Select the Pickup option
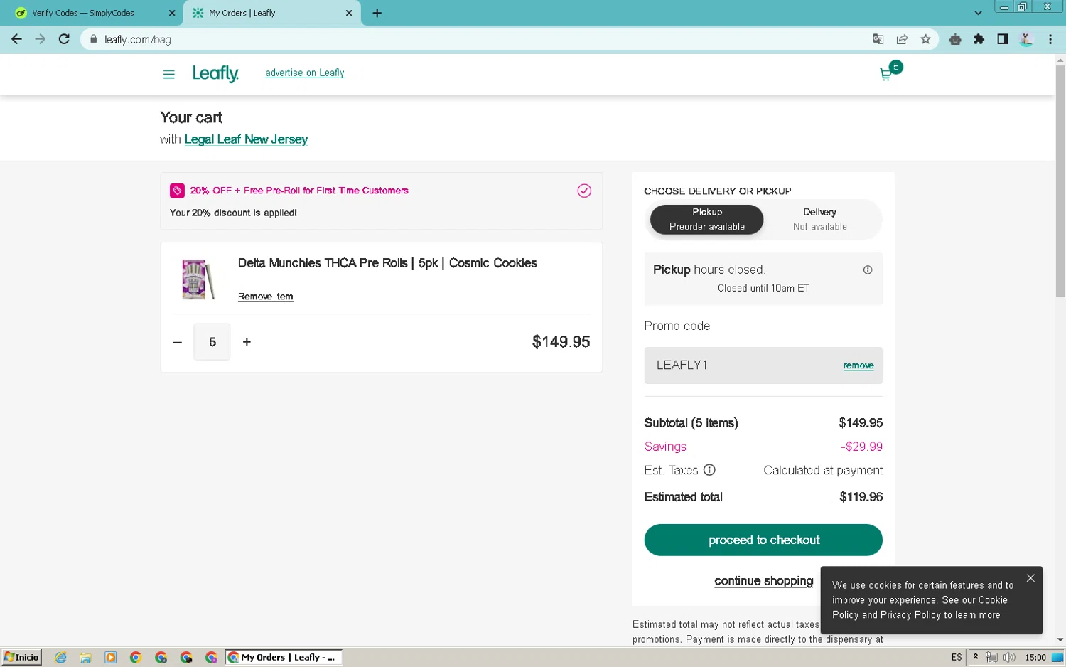Screen dimensions: 1066x667 pyautogui.click(x=706, y=219)
